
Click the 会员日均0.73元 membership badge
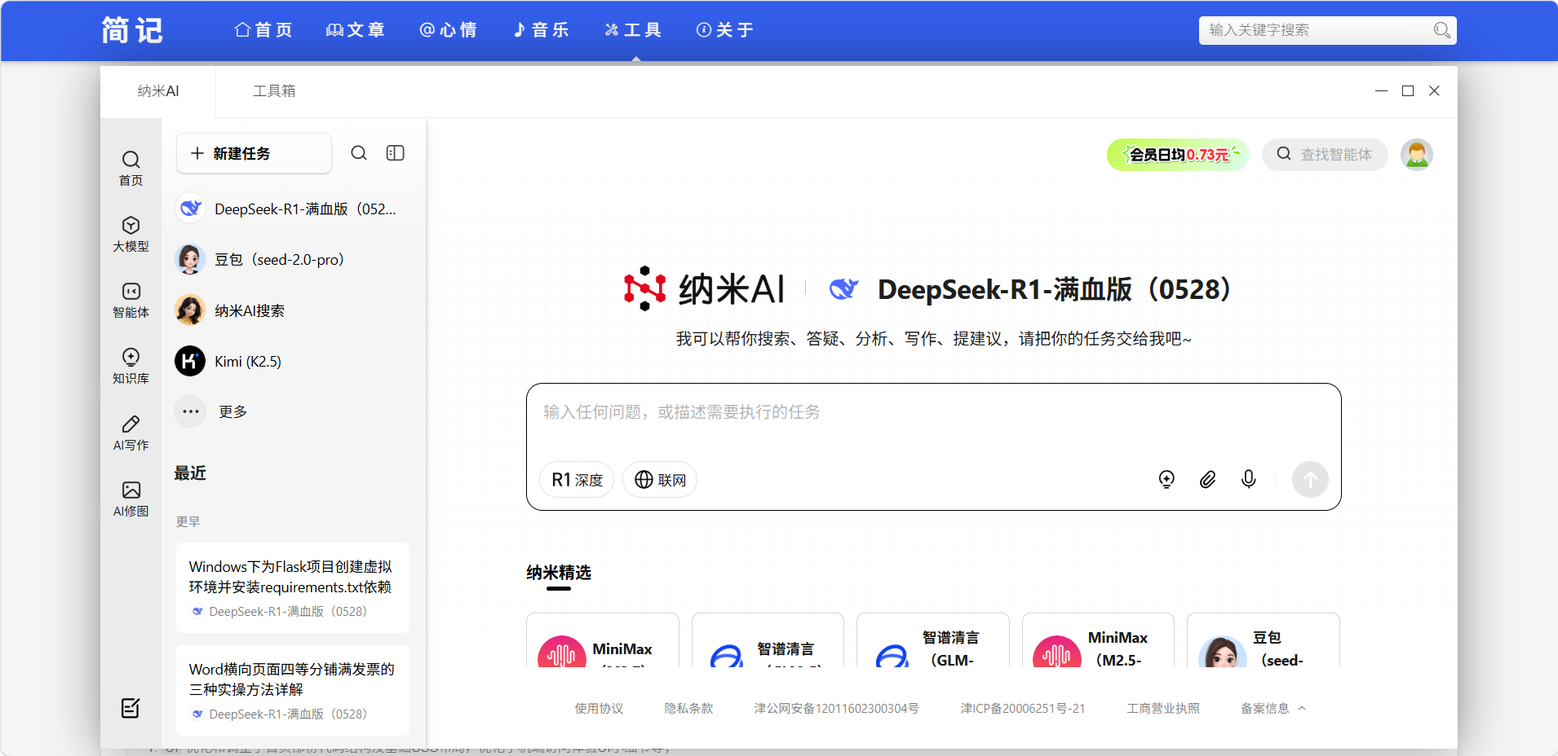click(x=1178, y=155)
